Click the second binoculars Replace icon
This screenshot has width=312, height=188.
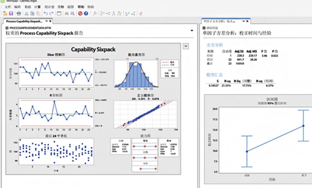72,14
